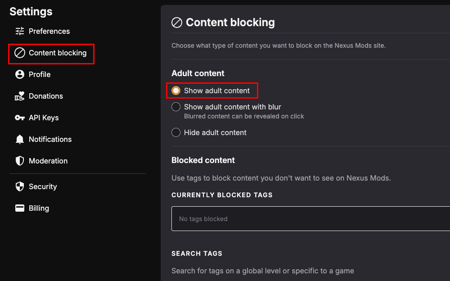Open the Billing settings page

tap(39, 208)
